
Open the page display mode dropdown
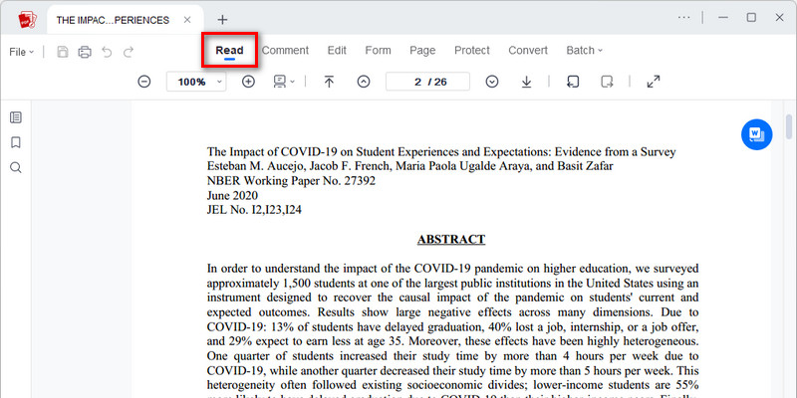click(x=284, y=82)
